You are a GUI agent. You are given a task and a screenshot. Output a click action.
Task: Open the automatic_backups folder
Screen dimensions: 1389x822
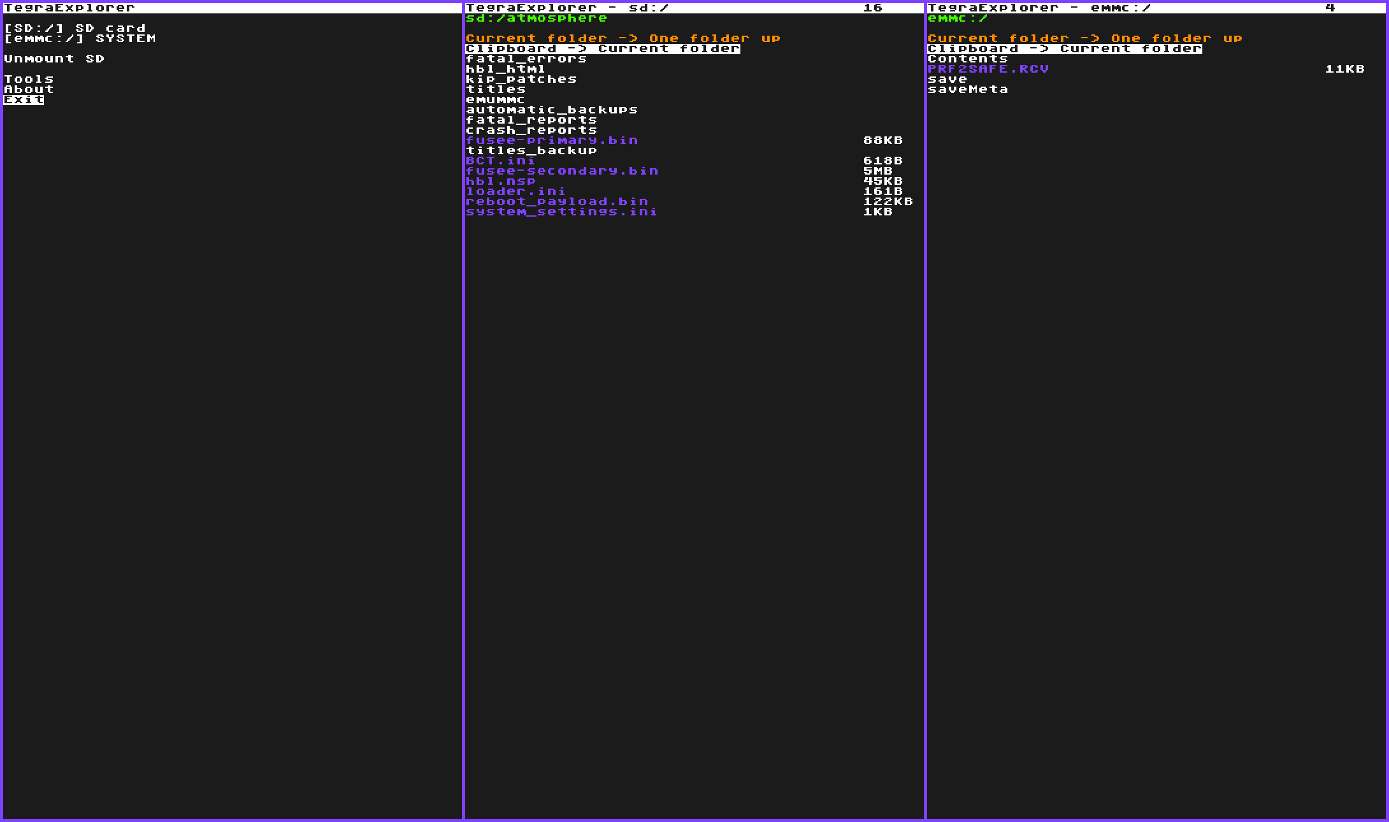click(552, 109)
